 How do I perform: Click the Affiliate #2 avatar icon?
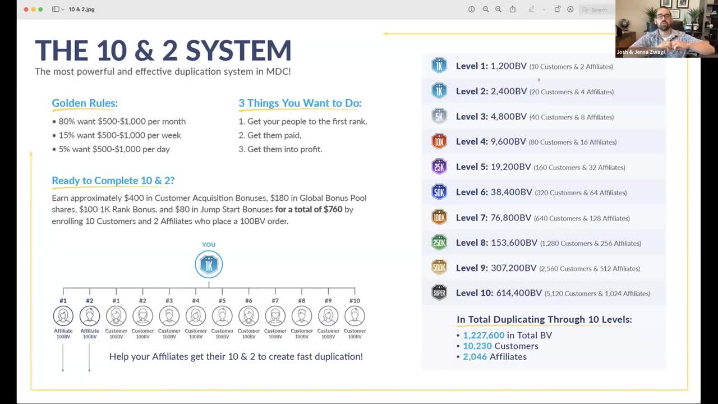pyautogui.click(x=90, y=316)
